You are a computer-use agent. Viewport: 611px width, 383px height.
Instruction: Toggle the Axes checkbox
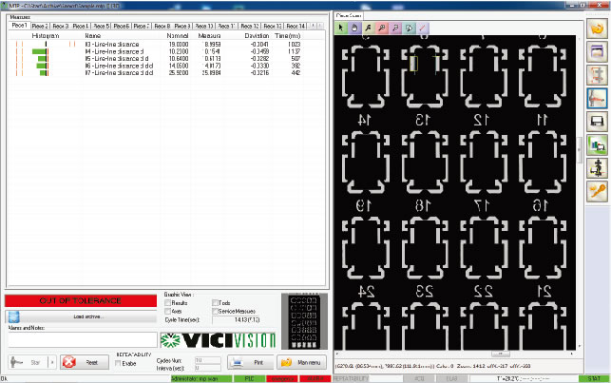pos(167,311)
